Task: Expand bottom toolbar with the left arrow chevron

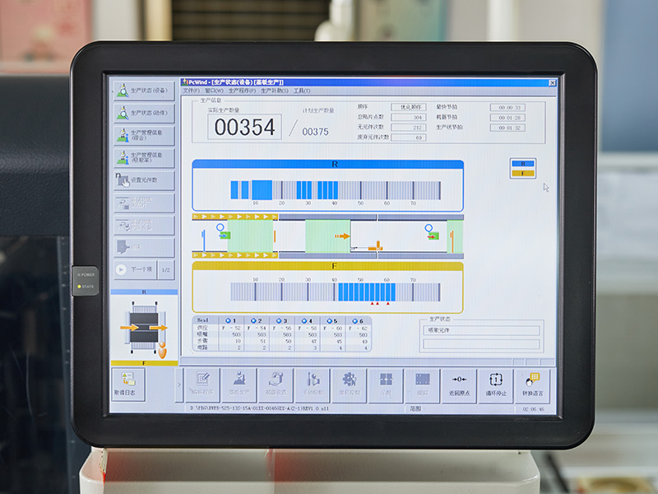Action: pos(178,384)
